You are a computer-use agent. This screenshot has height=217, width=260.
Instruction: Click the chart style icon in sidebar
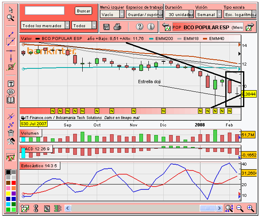point(11,157)
